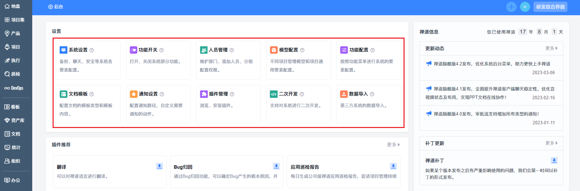Open the 应用巡检报告 plugin title

(x=305, y=167)
